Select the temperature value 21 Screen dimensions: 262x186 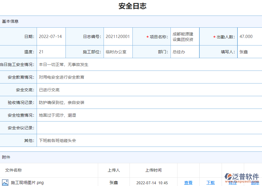[x=40, y=52]
